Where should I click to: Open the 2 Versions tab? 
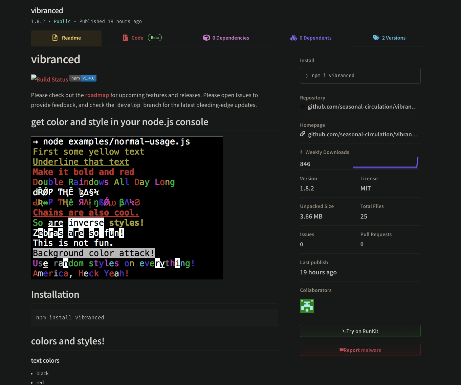(x=394, y=38)
